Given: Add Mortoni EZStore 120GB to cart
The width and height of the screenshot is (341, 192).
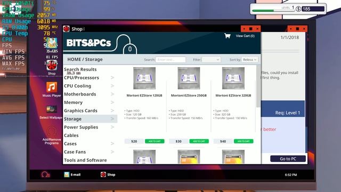Looking at the screenshot, I should coord(155,141).
